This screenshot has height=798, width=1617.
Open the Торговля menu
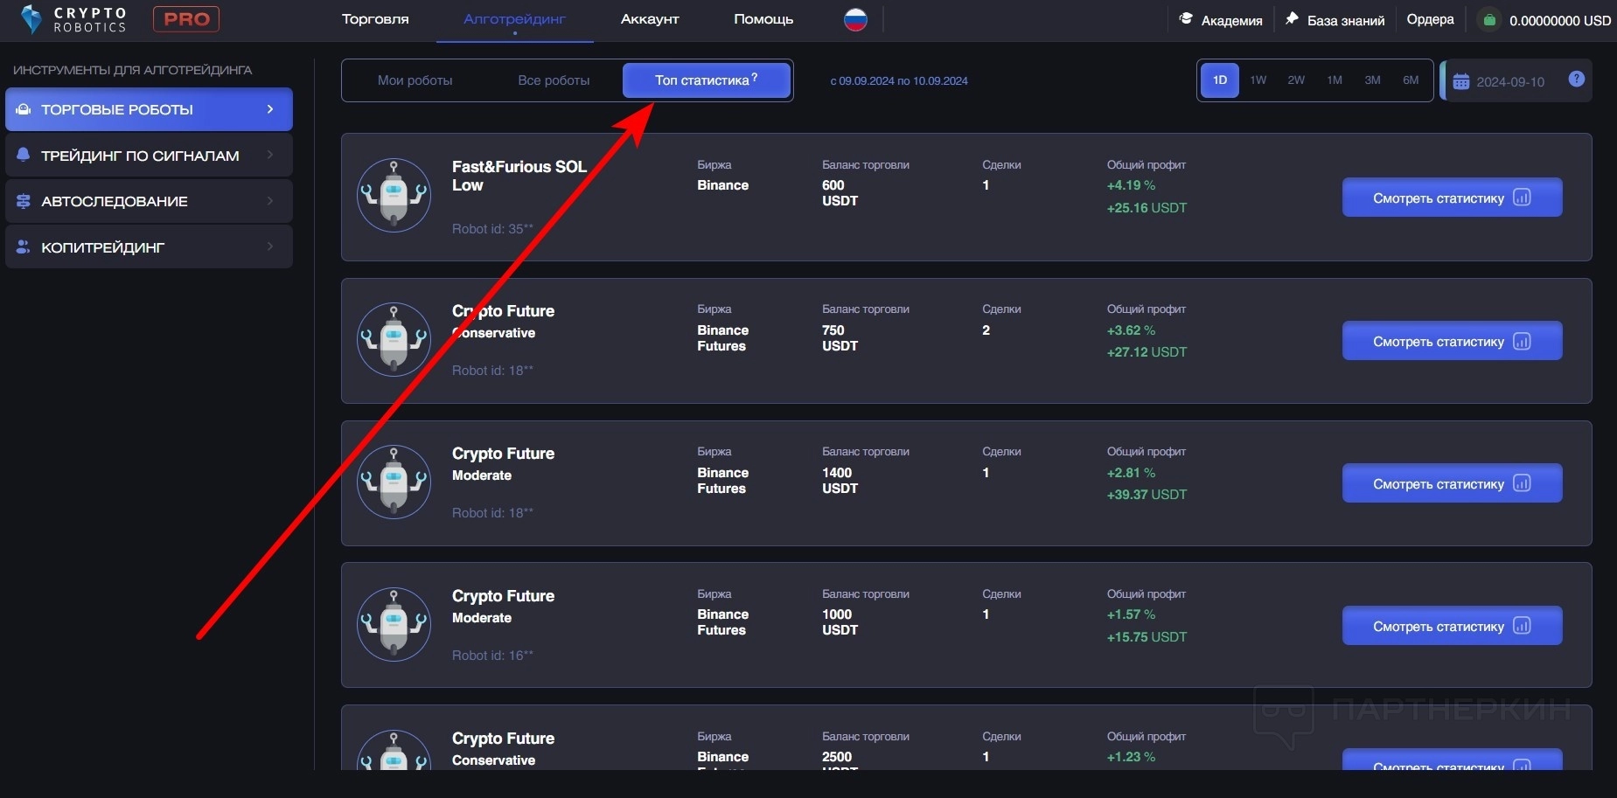(375, 19)
